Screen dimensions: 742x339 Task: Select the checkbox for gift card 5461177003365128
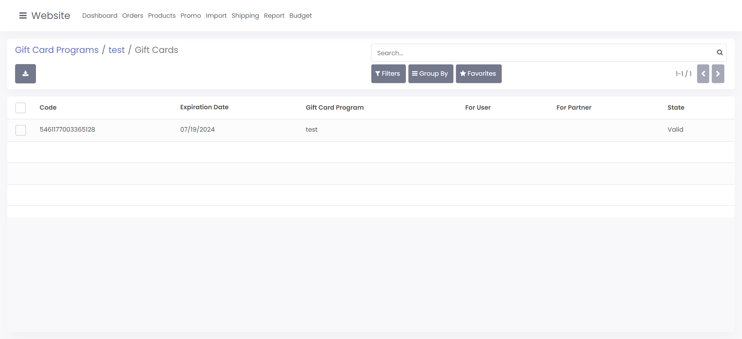[21, 130]
